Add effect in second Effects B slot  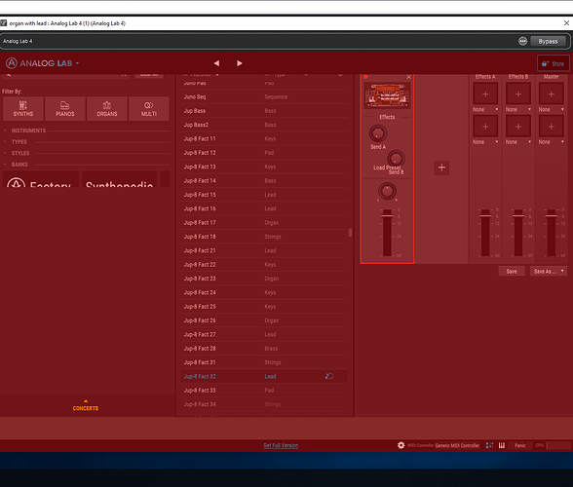pyautogui.click(x=518, y=127)
